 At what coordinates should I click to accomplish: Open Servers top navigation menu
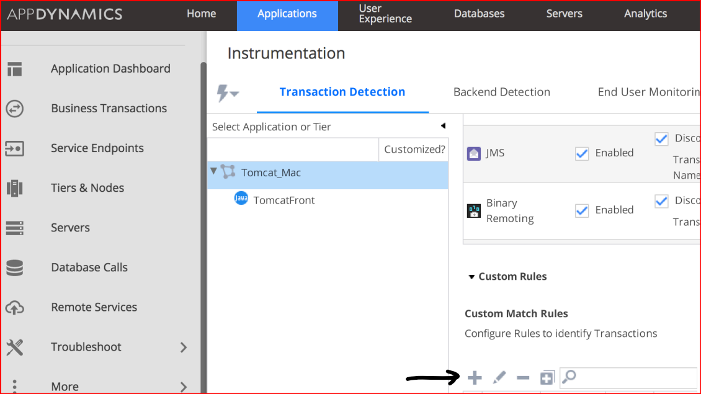click(x=564, y=14)
